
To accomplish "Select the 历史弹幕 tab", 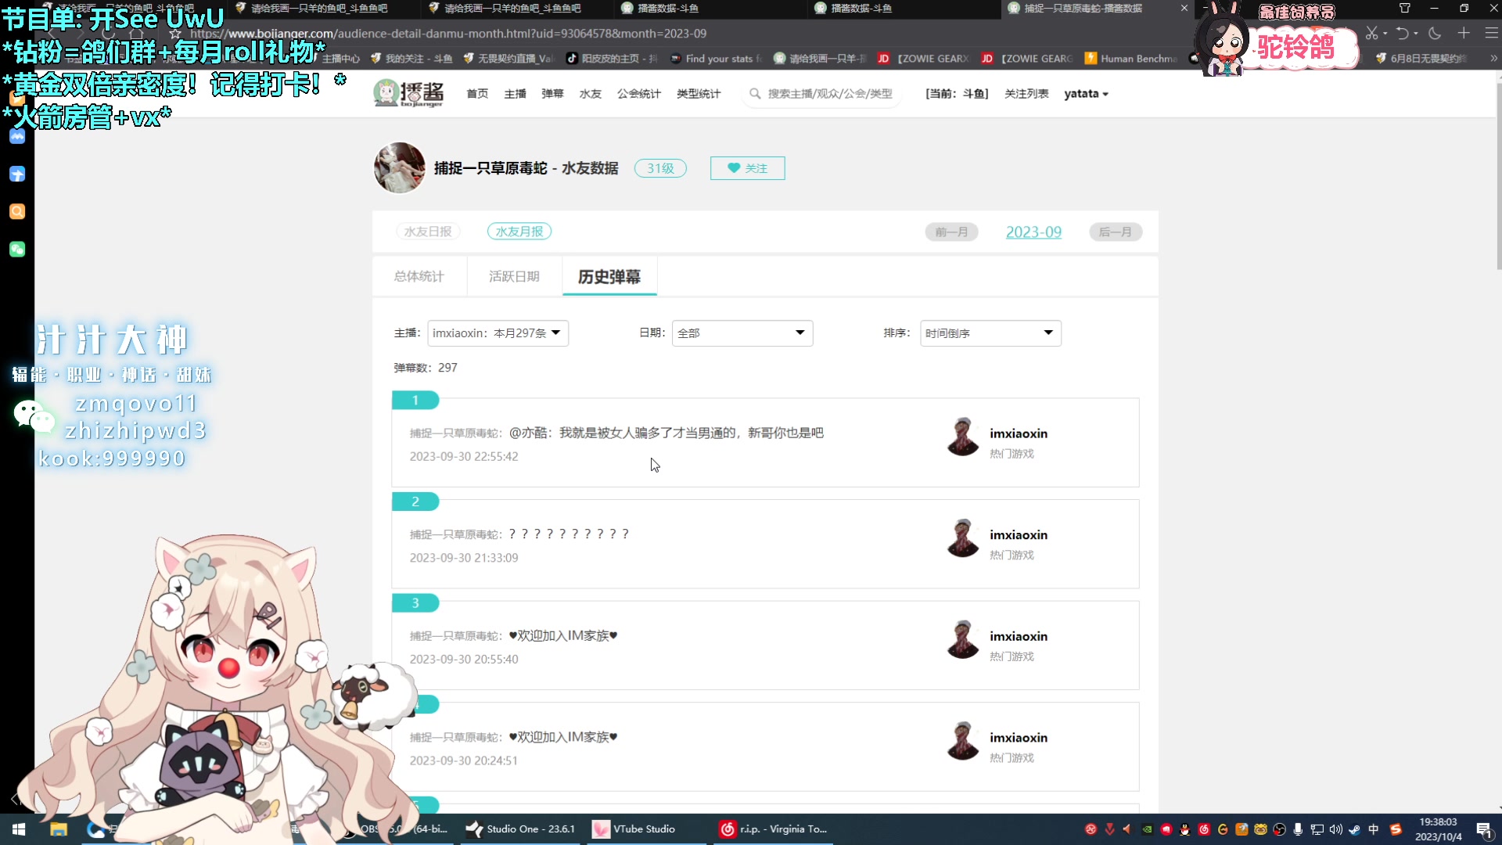I will (609, 276).
